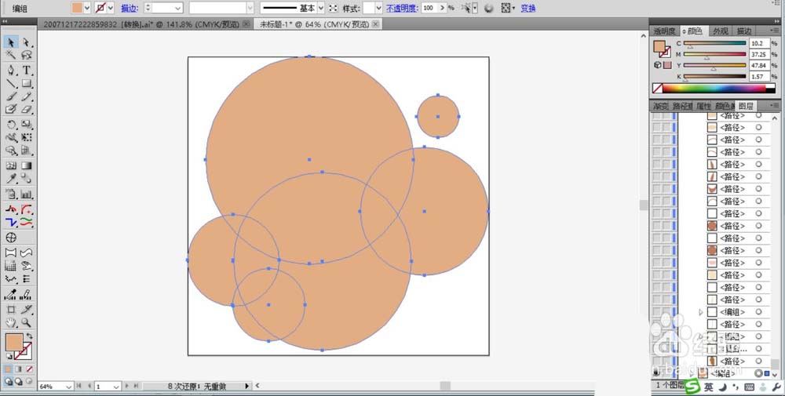Screen dimensions: 785x396
Task: Enable Draw Inside mode
Action: pyautogui.click(x=28, y=382)
